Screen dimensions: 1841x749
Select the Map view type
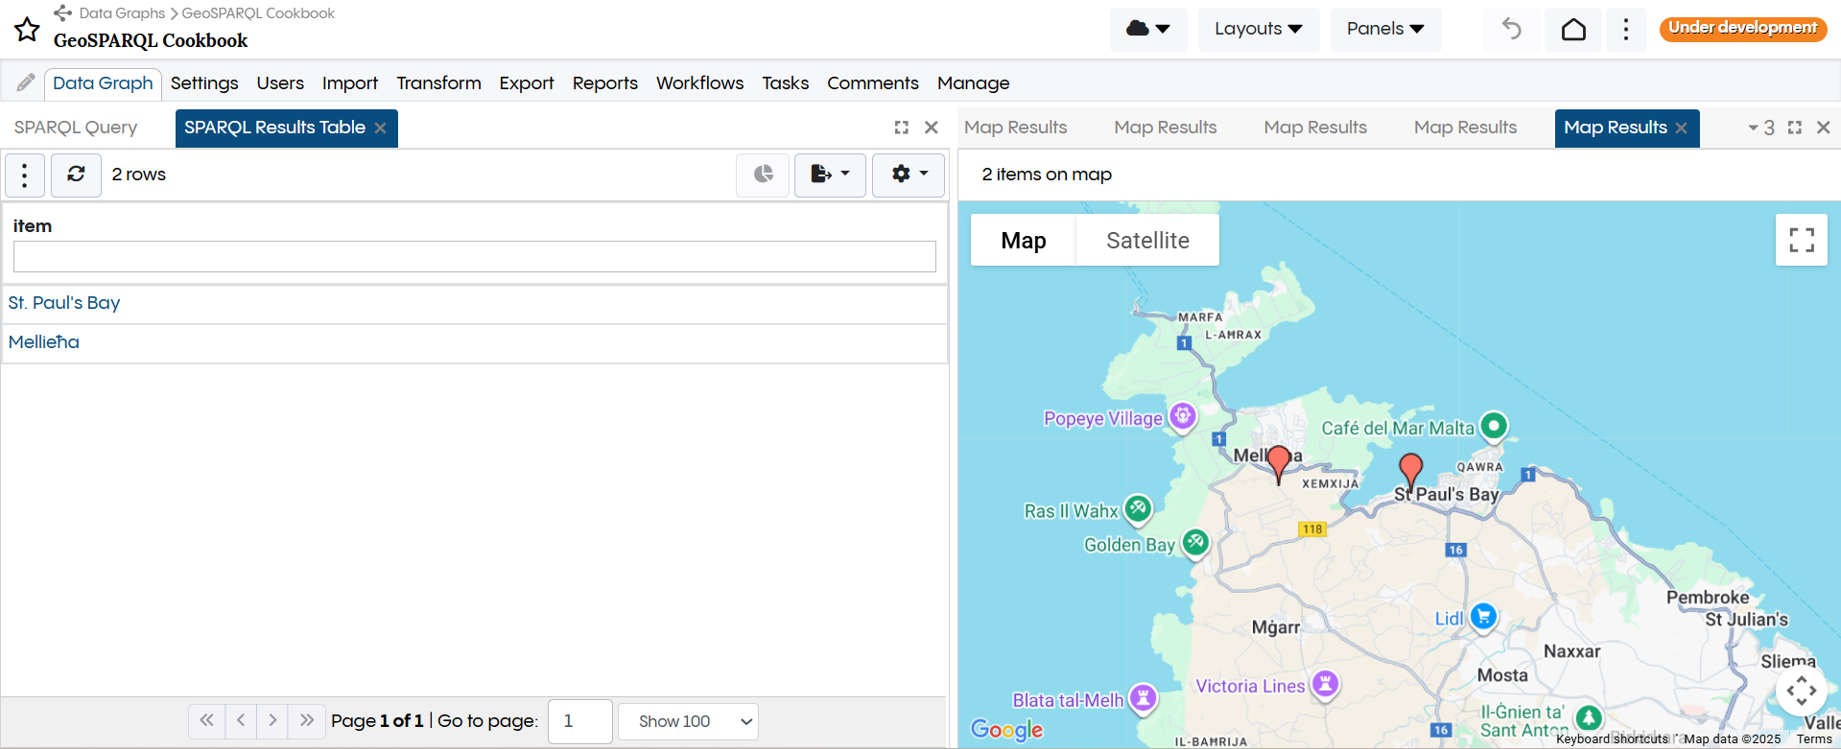[x=1023, y=241]
